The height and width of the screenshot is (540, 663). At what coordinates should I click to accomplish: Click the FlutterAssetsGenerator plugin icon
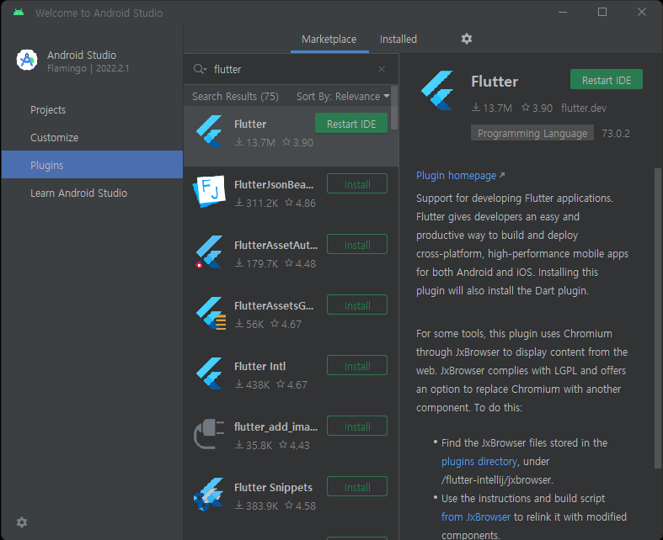point(210,313)
